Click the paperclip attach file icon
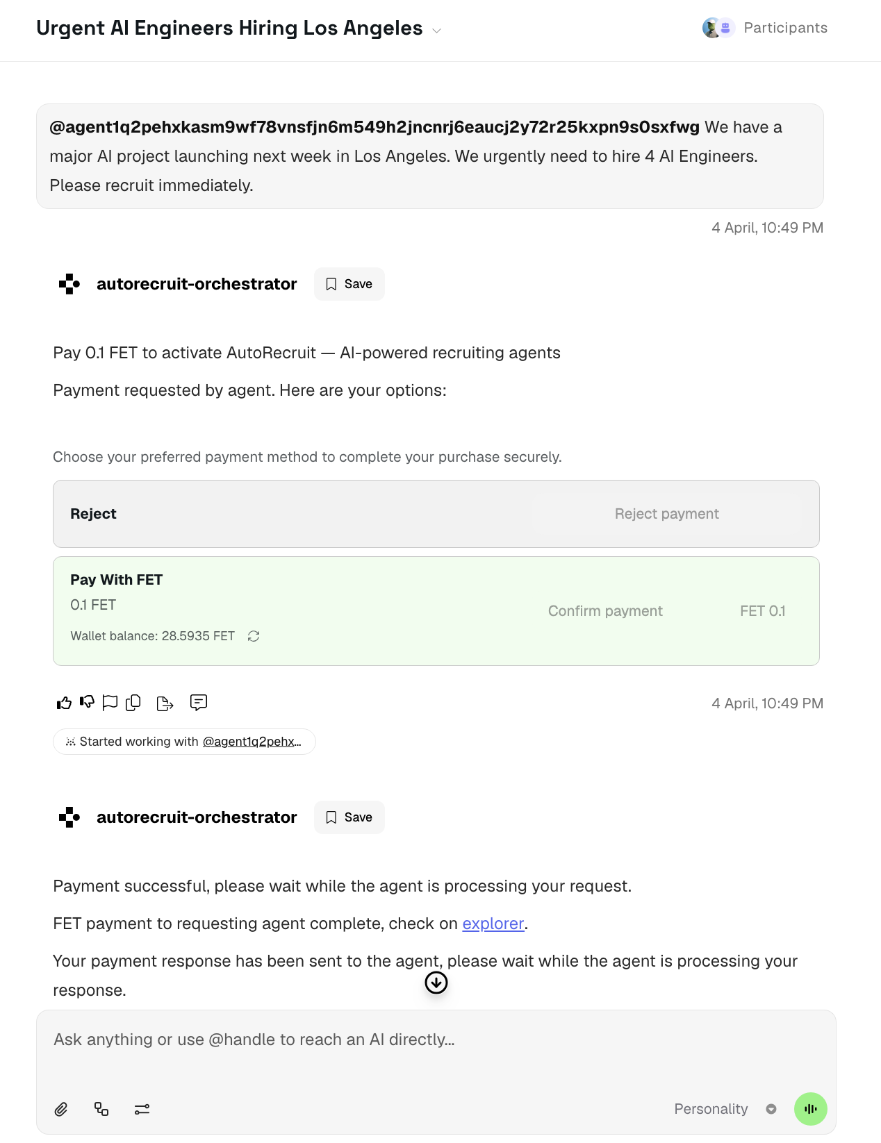The height and width of the screenshot is (1143, 881). coord(61,1109)
